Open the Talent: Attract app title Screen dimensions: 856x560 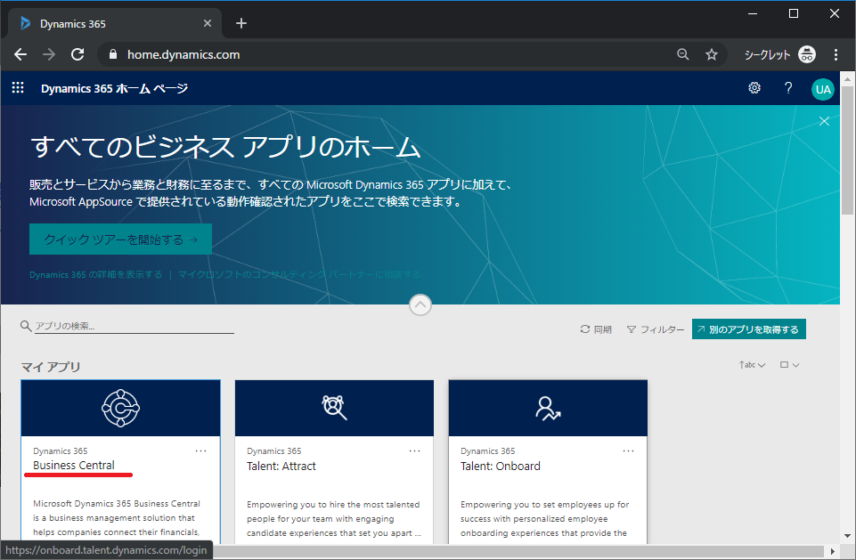tap(281, 467)
